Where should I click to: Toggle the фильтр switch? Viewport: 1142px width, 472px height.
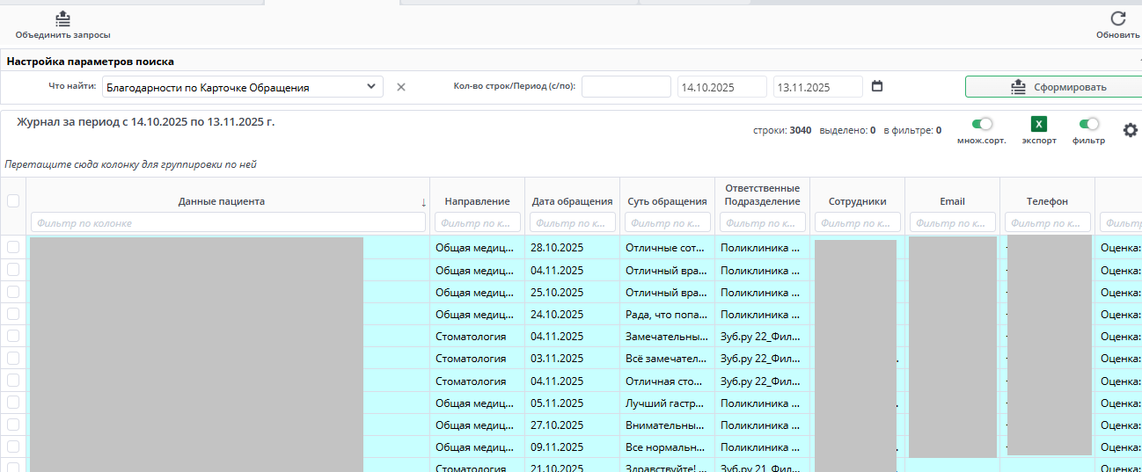pos(1089,124)
